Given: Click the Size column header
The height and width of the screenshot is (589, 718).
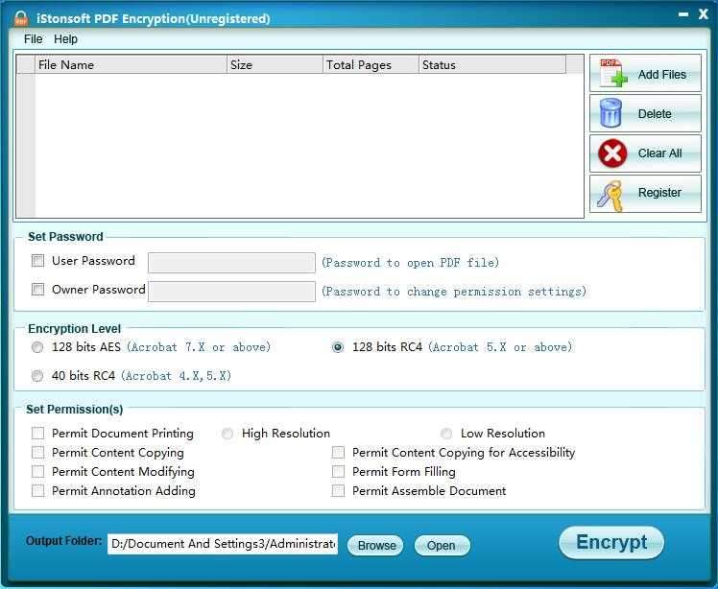Looking at the screenshot, I should pos(275,64).
